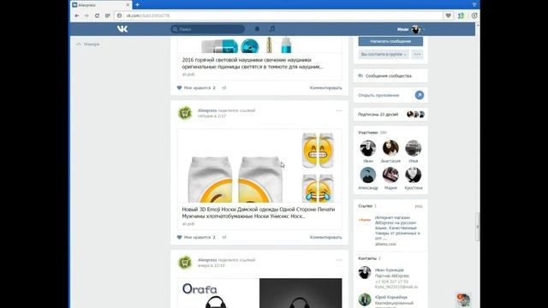Open contact Юрий Корнейчук
Screen dimensions: 548x308
point(390,297)
